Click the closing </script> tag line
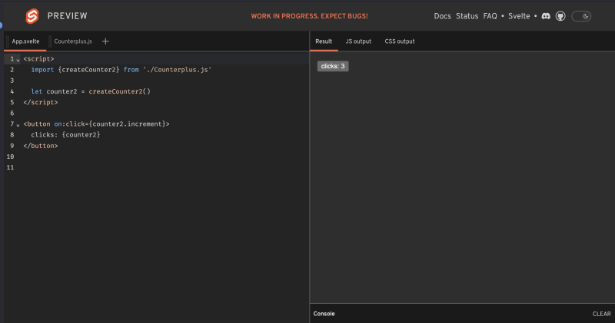This screenshot has height=323, width=615. (41, 102)
